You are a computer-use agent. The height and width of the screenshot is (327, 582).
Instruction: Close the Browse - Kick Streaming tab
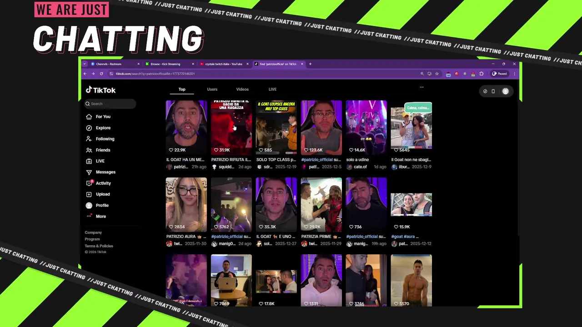(193, 64)
